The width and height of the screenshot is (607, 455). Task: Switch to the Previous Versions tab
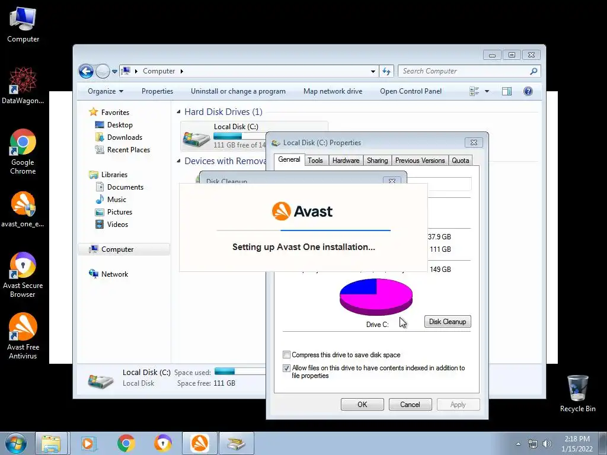coord(420,161)
